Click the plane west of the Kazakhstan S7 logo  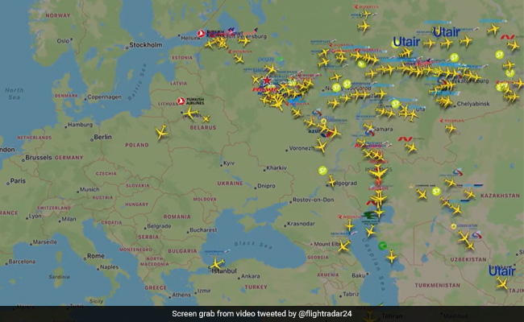coord(422,193)
